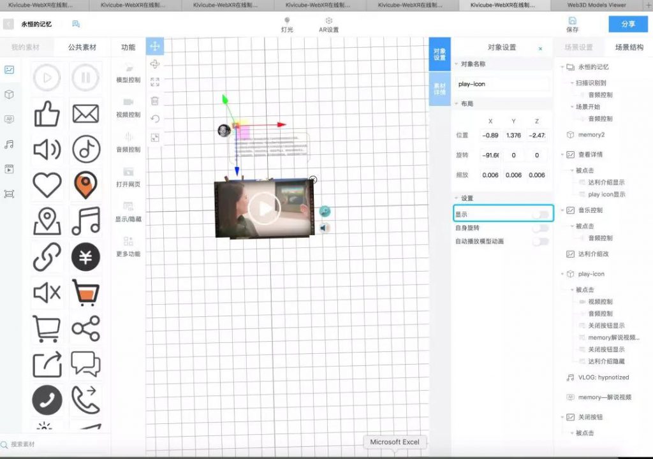Open the 场景设置 tab
Image resolution: width=653 pixels, height=459 pixels.
coord(578,47)
